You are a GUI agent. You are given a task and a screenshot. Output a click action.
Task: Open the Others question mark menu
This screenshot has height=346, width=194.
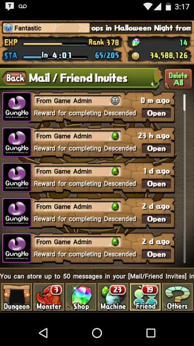pos(177,297)
